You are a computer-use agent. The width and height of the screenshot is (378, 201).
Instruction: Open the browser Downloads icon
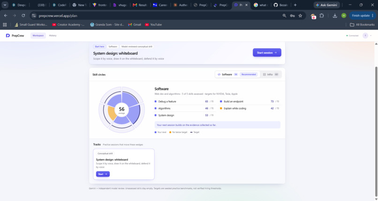click(334, 15)
